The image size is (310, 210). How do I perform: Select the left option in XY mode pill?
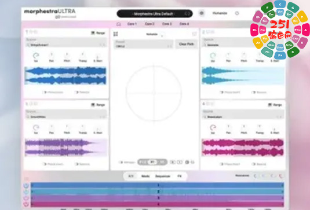click(143, 162)
